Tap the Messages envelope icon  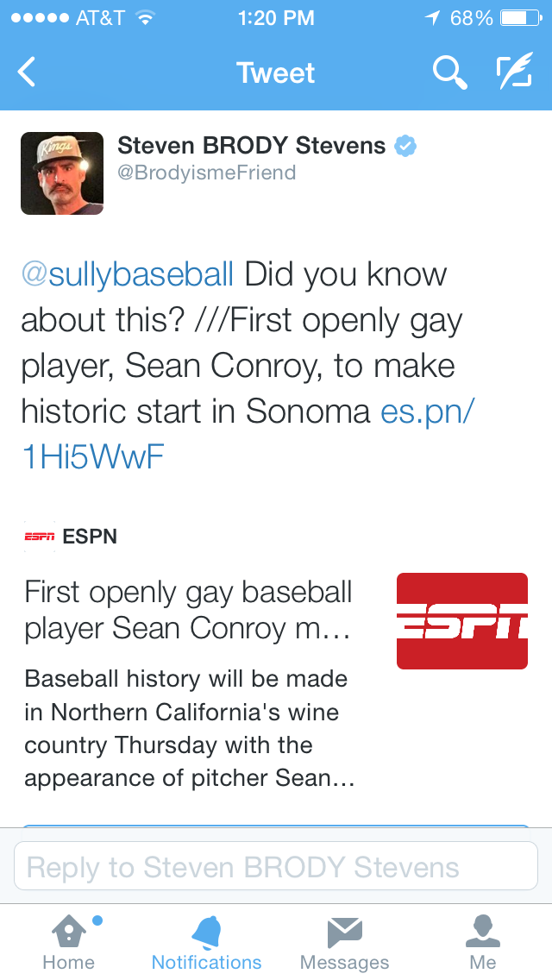coord(344,932)
